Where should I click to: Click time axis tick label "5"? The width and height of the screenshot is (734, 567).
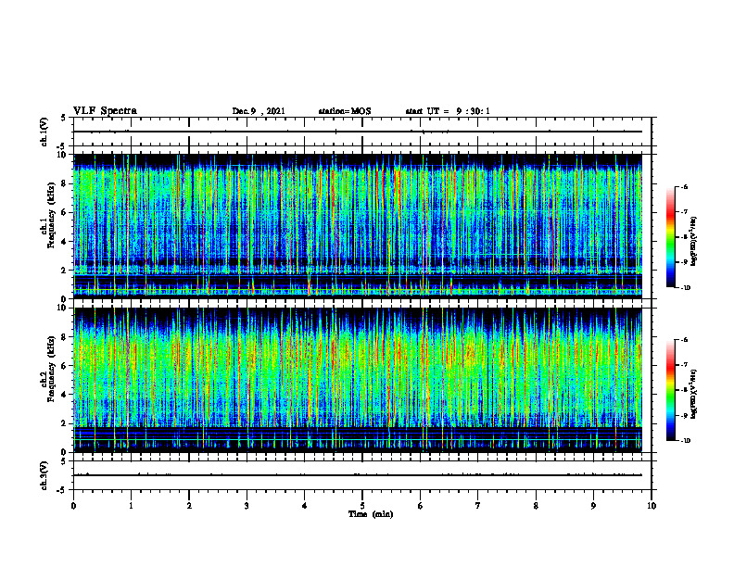coord(362,506)
